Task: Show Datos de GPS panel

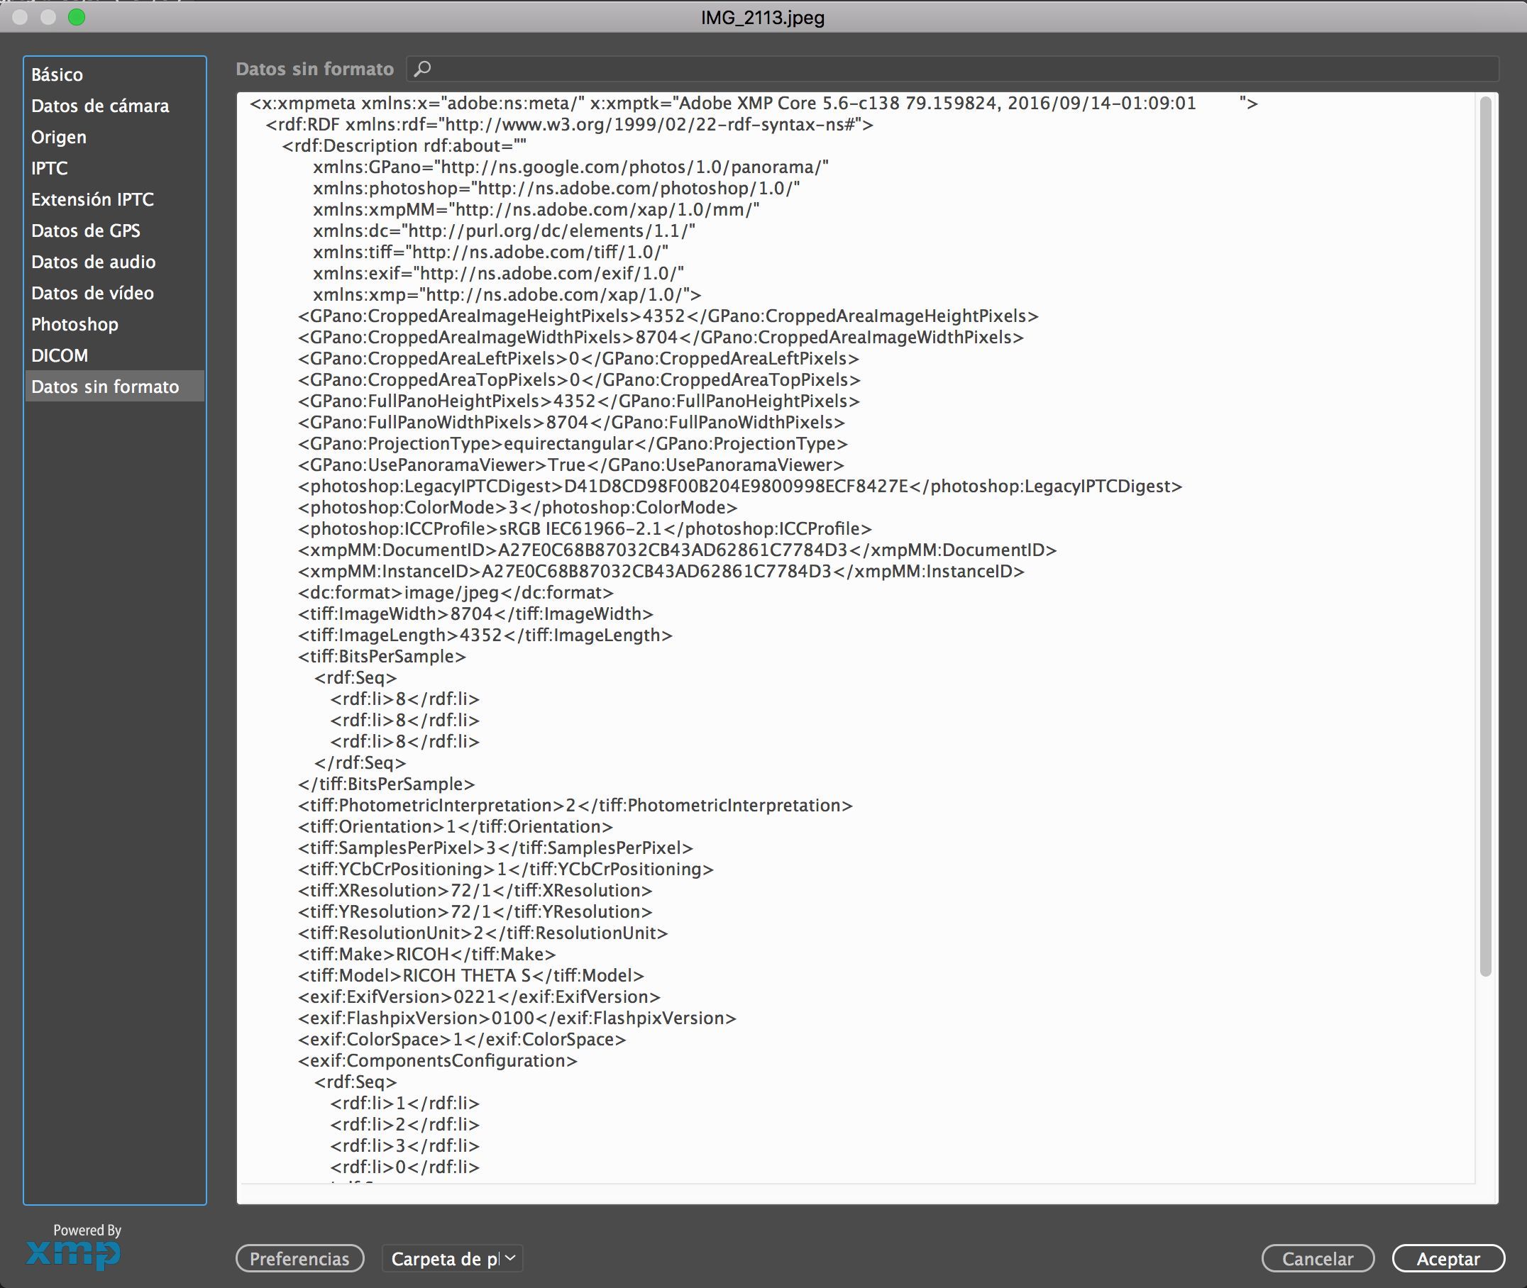Action: click(85, 231)
